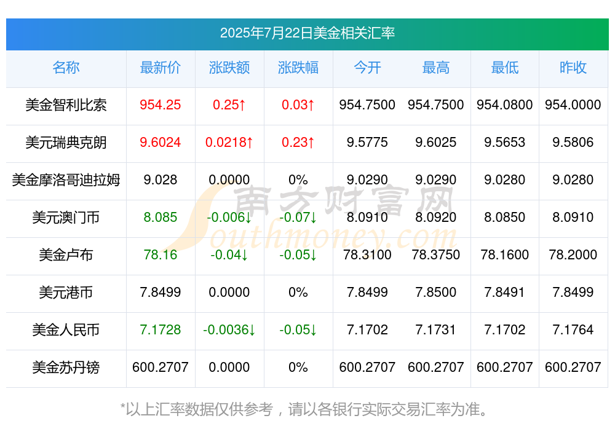This screenshot has height=429, width=615.
Task: Select the 美元澳门币 row name
Action: 66,217
